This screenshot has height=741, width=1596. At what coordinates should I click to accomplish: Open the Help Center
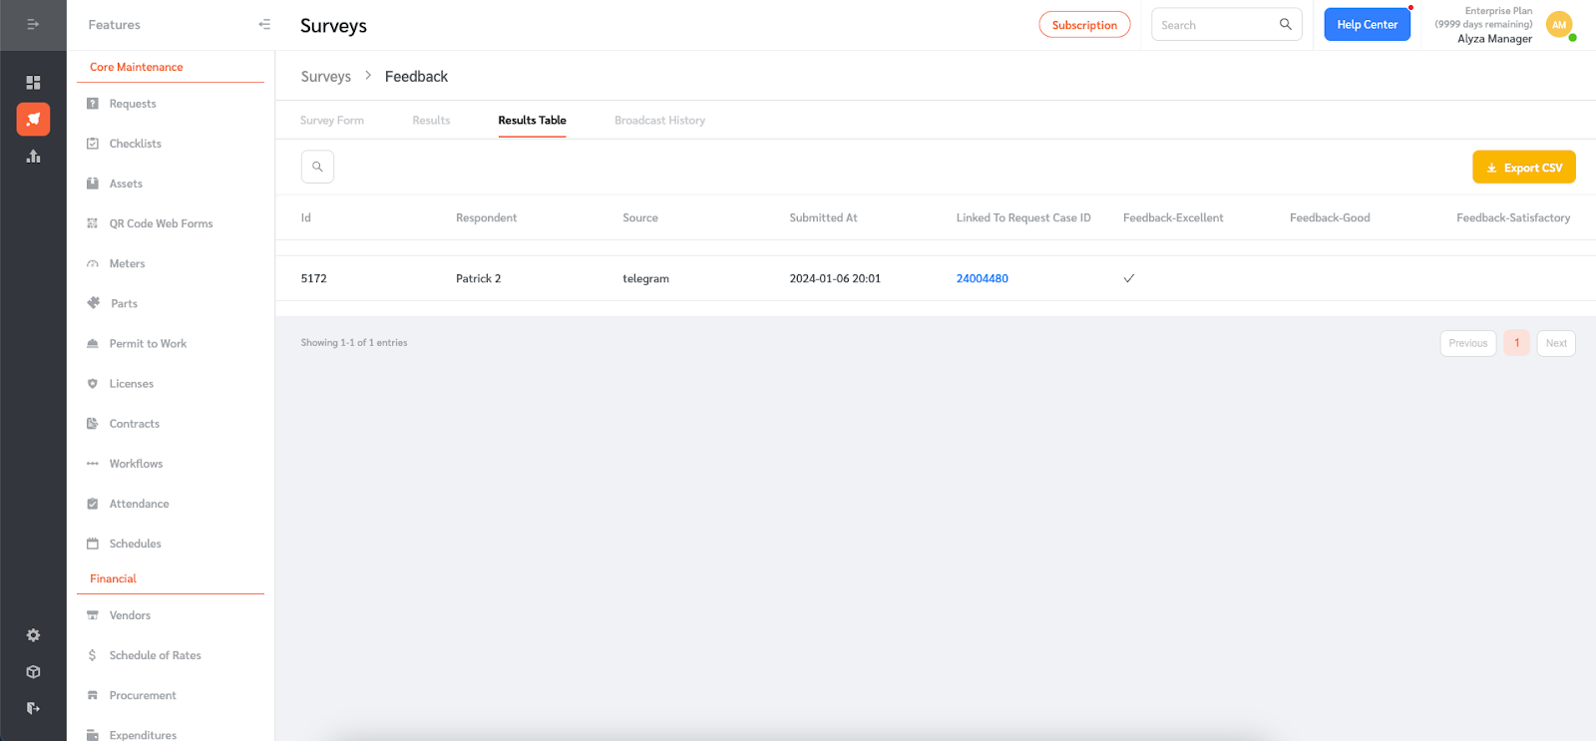[x=1368, y=24]
